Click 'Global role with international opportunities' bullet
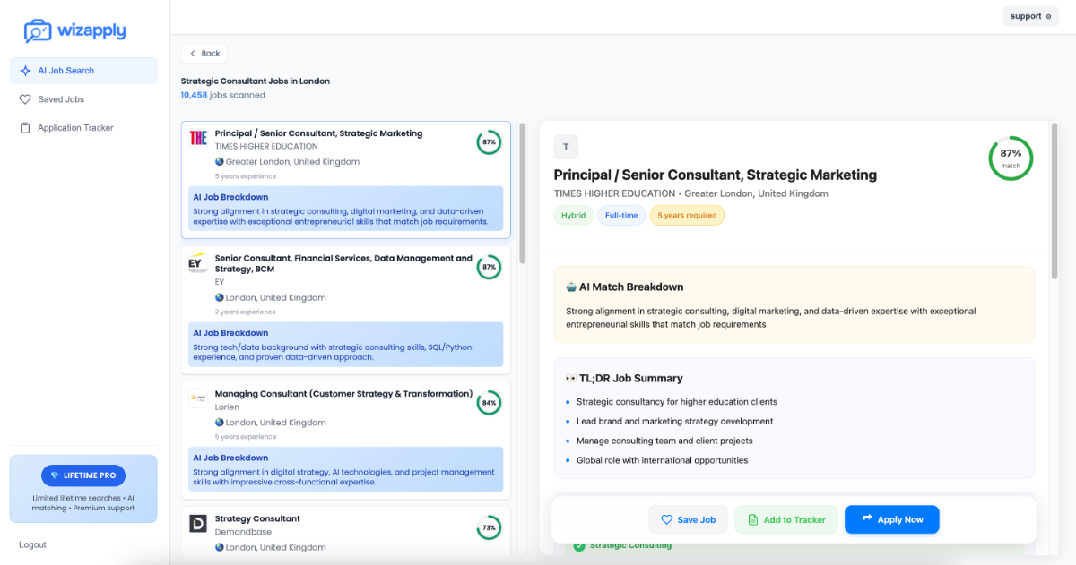 (x=662, y=461)
